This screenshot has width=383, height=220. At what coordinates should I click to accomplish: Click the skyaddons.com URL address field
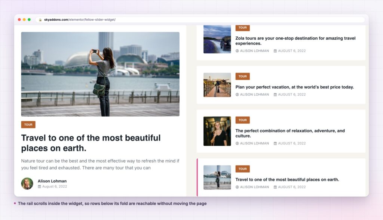click(x=200, y=20)
